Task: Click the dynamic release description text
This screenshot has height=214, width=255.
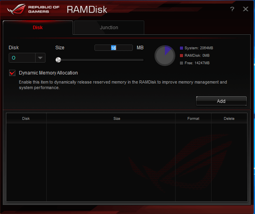Action: point(123,85)
